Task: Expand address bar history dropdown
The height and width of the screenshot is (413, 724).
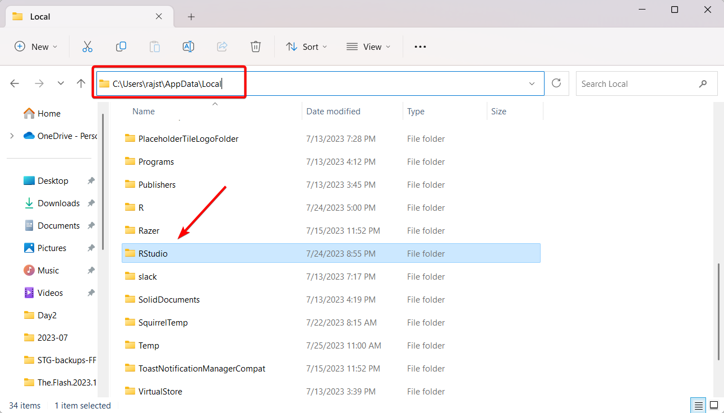Action: point(532,83)
